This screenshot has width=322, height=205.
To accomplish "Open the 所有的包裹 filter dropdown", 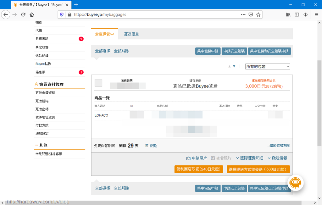I will (x=268, y=67).
